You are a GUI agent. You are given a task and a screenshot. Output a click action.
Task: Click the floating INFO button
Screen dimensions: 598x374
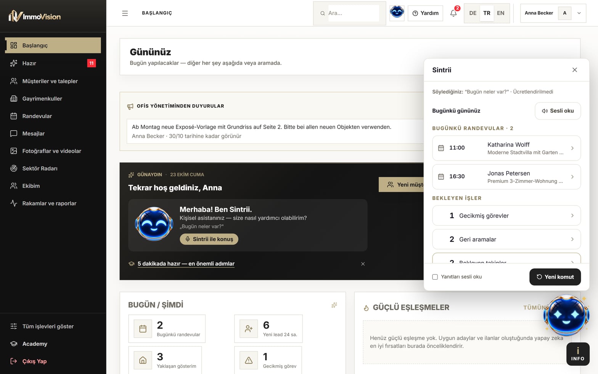click(578, 354)
